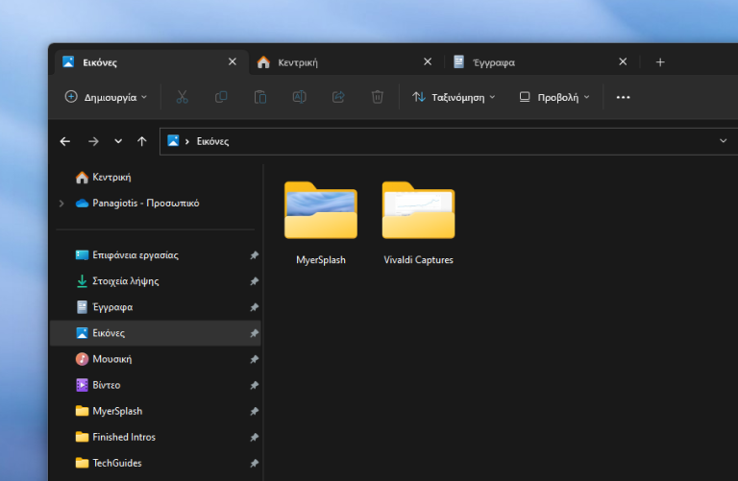Expand Panagiotis - Προσωπικό OneDrive tree node
This screenshot has width=738, height=481.
(x=61, y=204)
